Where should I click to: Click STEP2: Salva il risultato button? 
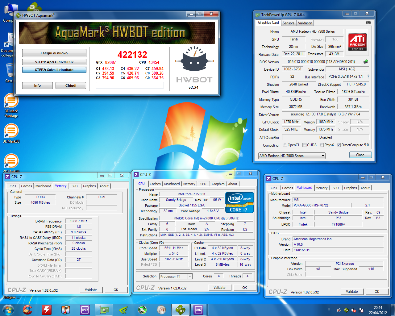pos(54,70)
